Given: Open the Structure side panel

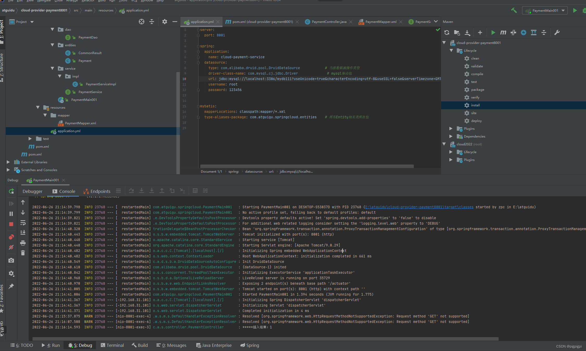Looking at the screenshot, I should tap(2, 67).
